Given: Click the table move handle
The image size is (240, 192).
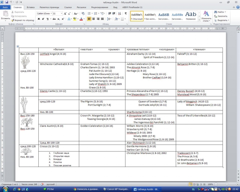Looking at the screenshot, I should pyautogui.click(x=18, y=46).
